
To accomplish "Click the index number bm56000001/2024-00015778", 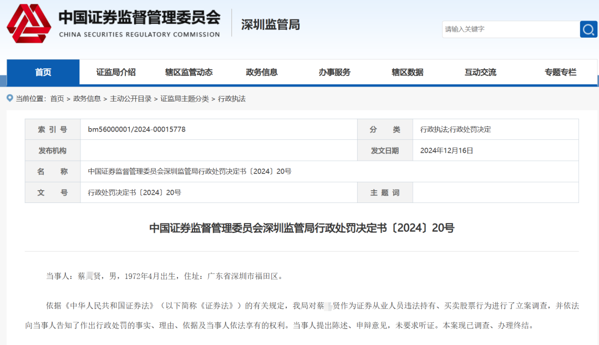I will coord(136,129).
